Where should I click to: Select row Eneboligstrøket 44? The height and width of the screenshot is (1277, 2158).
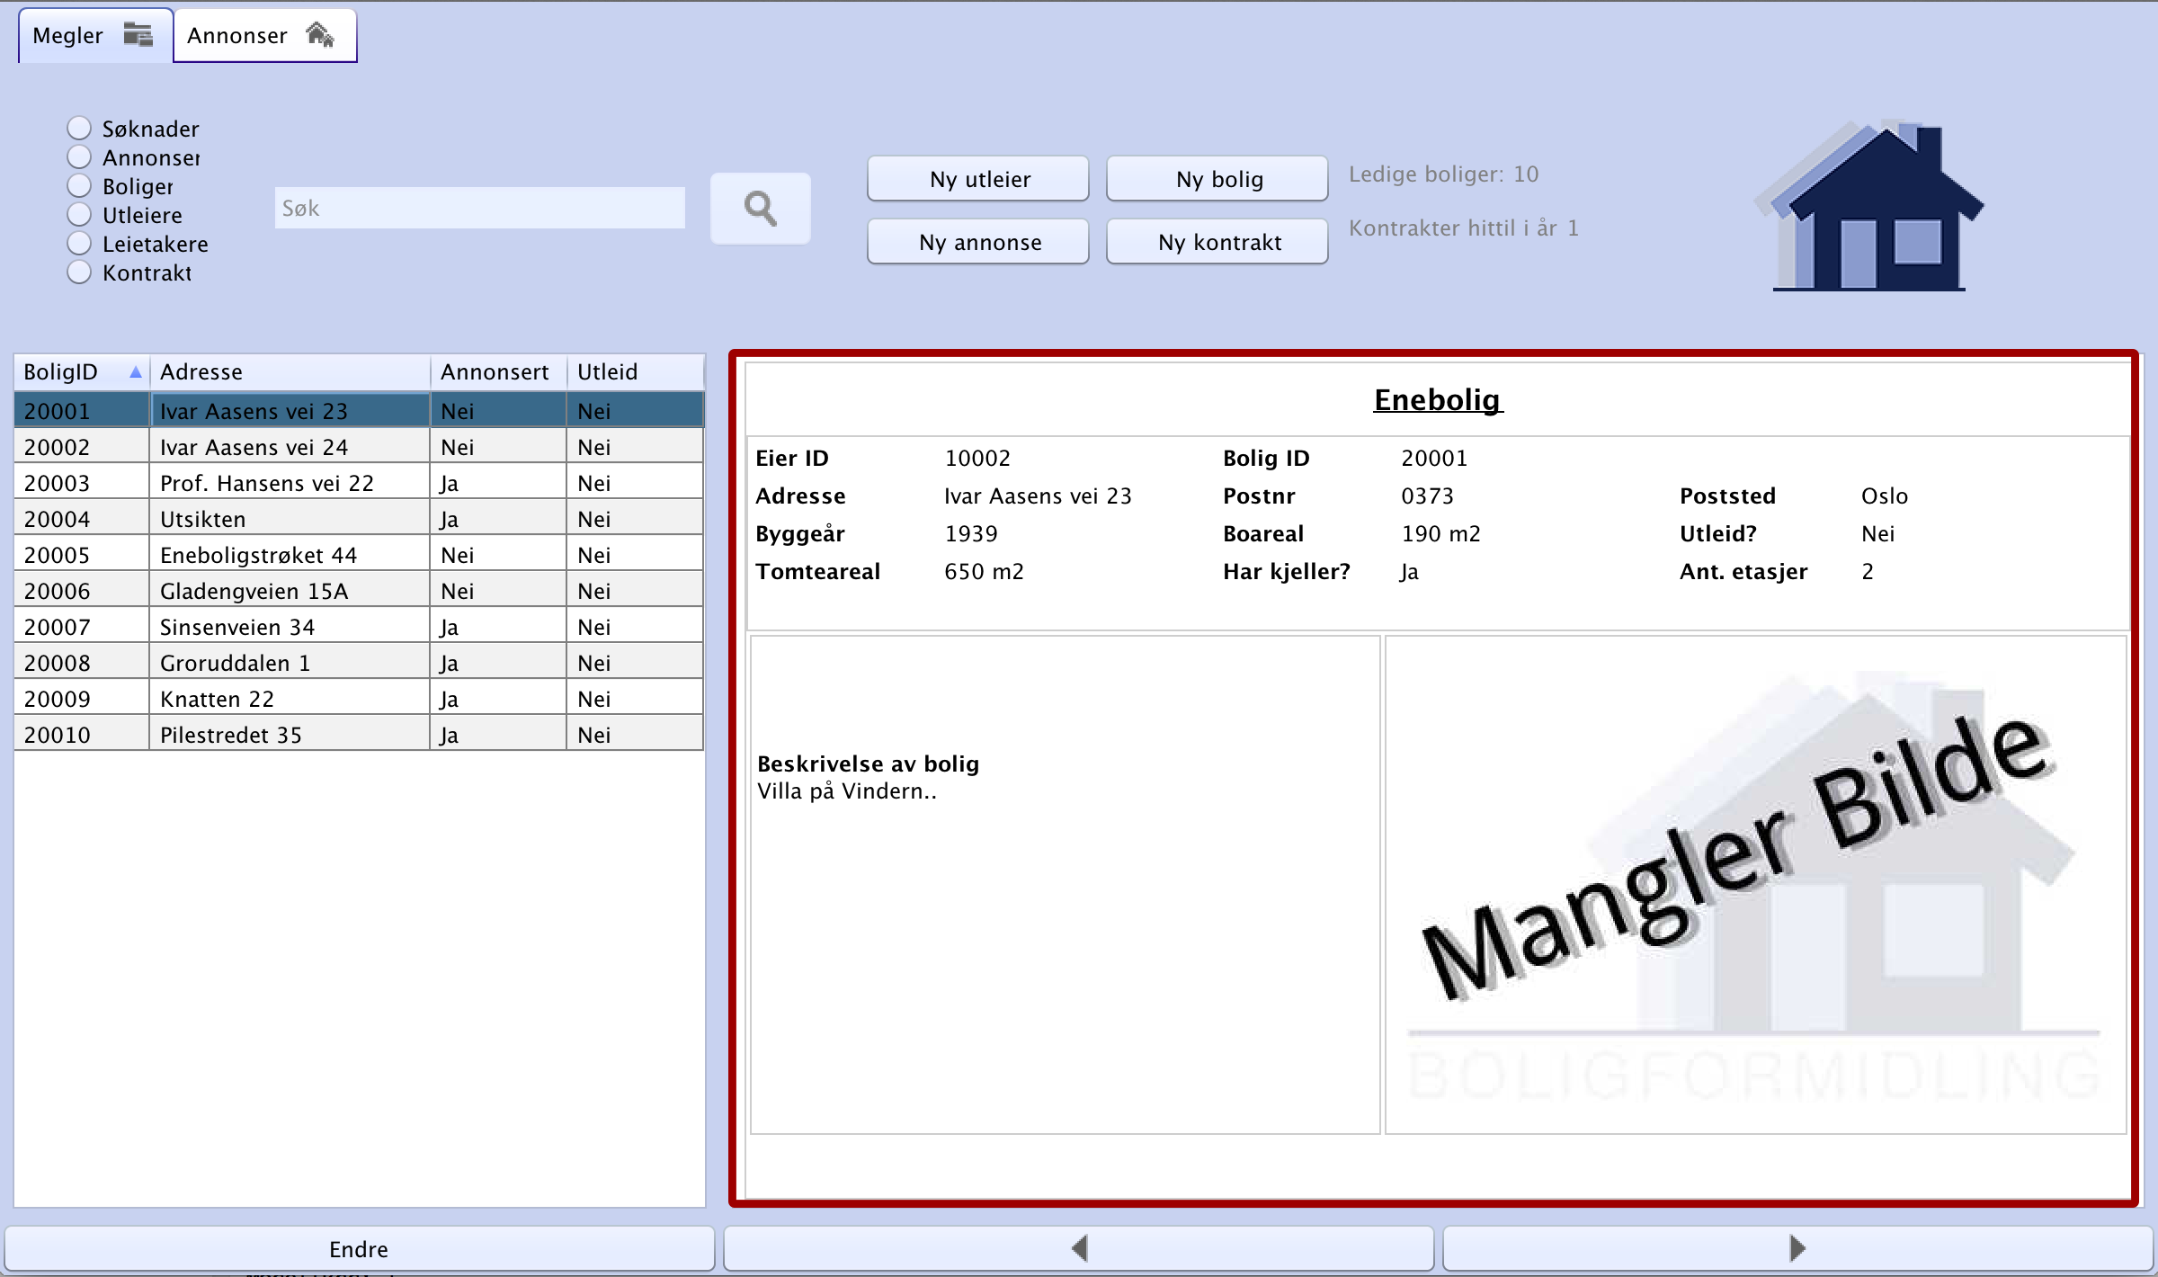pyautogui.click(x=359, y=555)
